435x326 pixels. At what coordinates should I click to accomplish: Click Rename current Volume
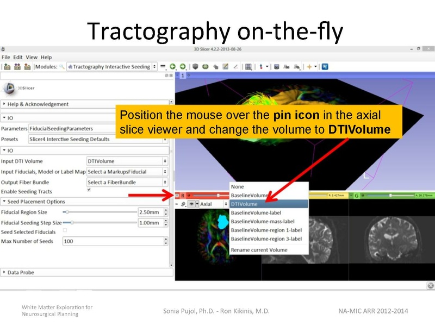pos(269,250)
